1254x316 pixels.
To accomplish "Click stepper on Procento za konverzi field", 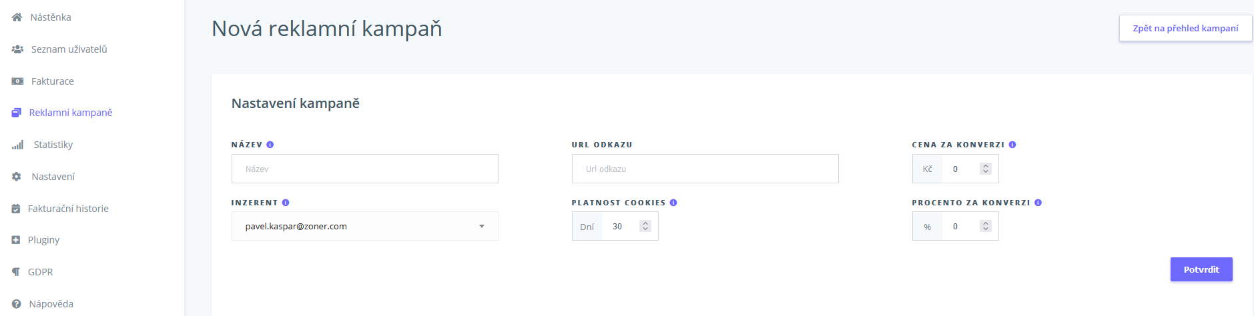I will coord(986,227).
